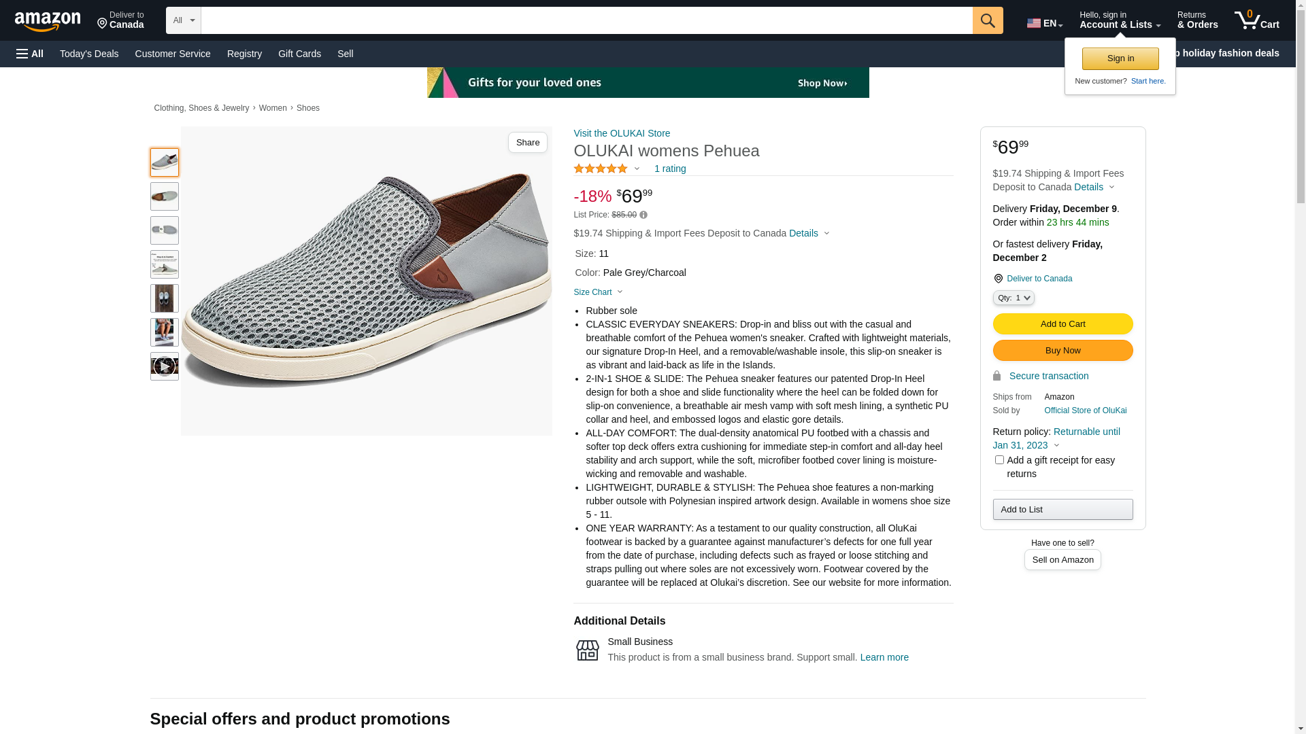Go to Amazon home via logo
Viewport: 1306px width, 734px height.
48,22
